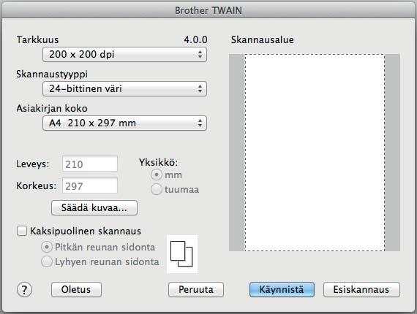Open the help question mark button

(24, 290)
